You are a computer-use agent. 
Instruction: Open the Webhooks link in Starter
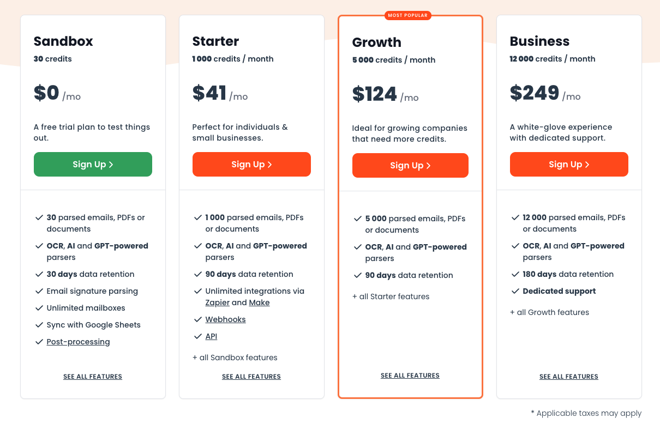coord(225,319)
